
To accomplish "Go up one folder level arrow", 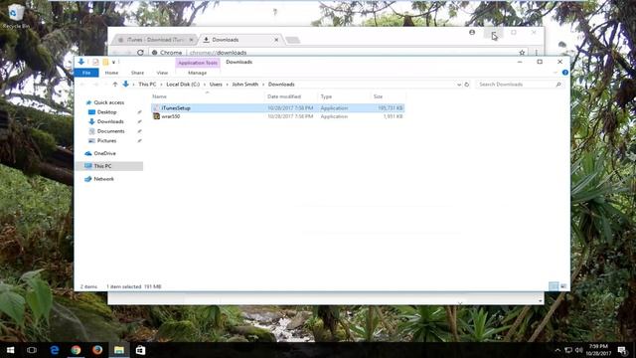I will (115, 85).
